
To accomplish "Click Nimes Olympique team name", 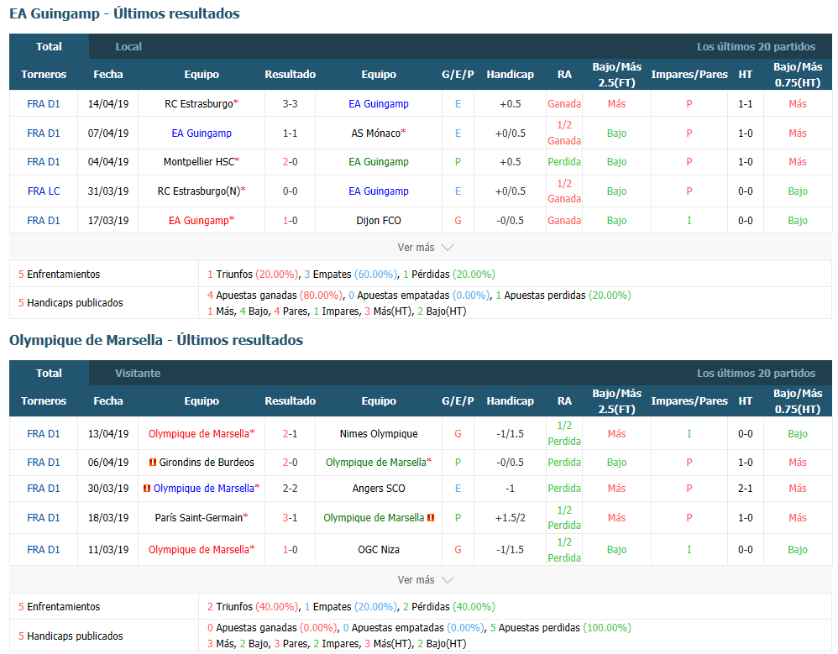I will tap(379, 433).
